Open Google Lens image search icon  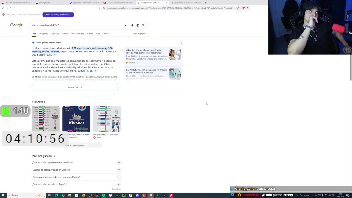[138, 25]
